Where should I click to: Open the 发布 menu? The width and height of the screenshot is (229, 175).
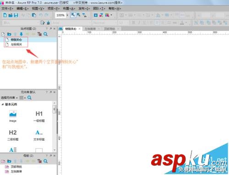pos(84,9)
